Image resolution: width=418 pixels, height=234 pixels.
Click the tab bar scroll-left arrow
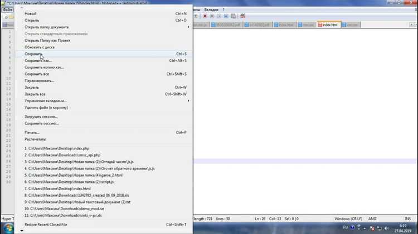411,24
